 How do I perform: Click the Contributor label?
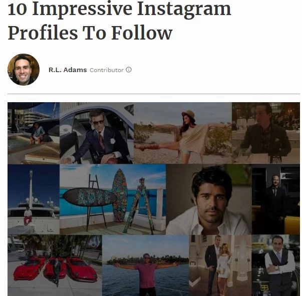click(x=107, y=70)
